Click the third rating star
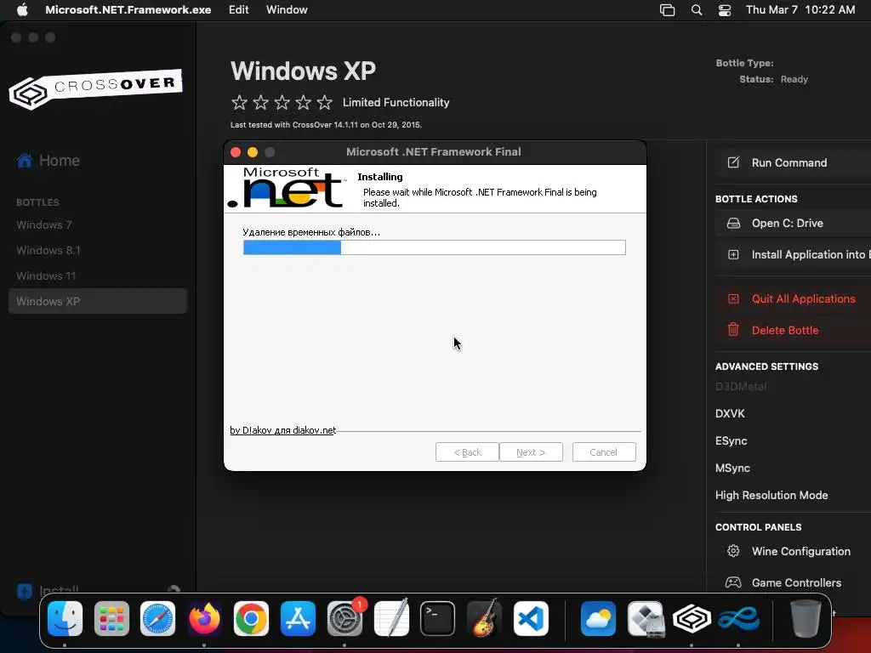The image size is (871, 653). [x=282, y=102]
